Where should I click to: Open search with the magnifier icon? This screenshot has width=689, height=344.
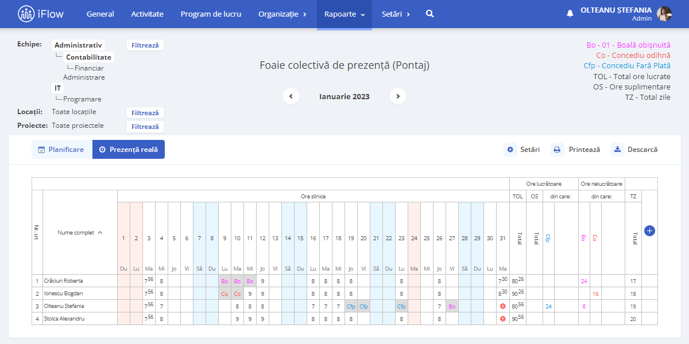(429, 14)
